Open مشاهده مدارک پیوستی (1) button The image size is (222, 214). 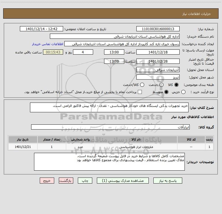coord(123,181)
